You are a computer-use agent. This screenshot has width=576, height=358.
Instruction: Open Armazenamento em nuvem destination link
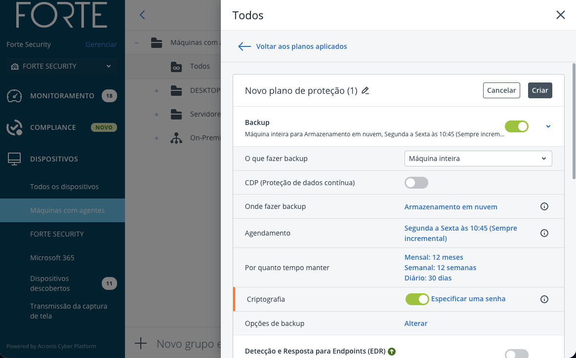(451, 207)
